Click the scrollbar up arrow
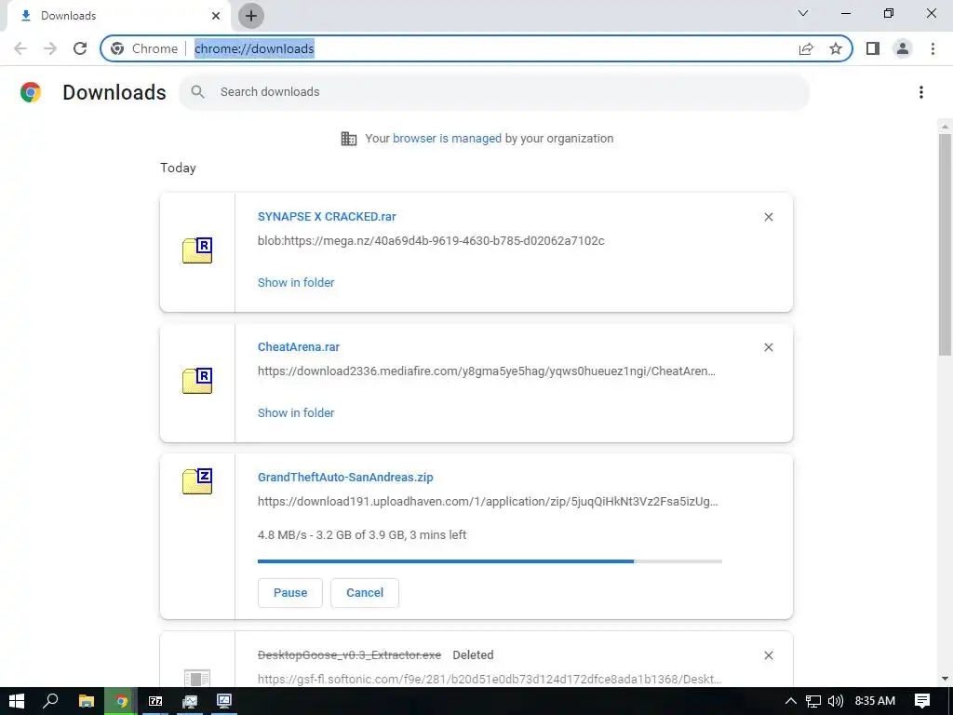The image size is (953, 715). pyautogui.click(x=945, y=127)
